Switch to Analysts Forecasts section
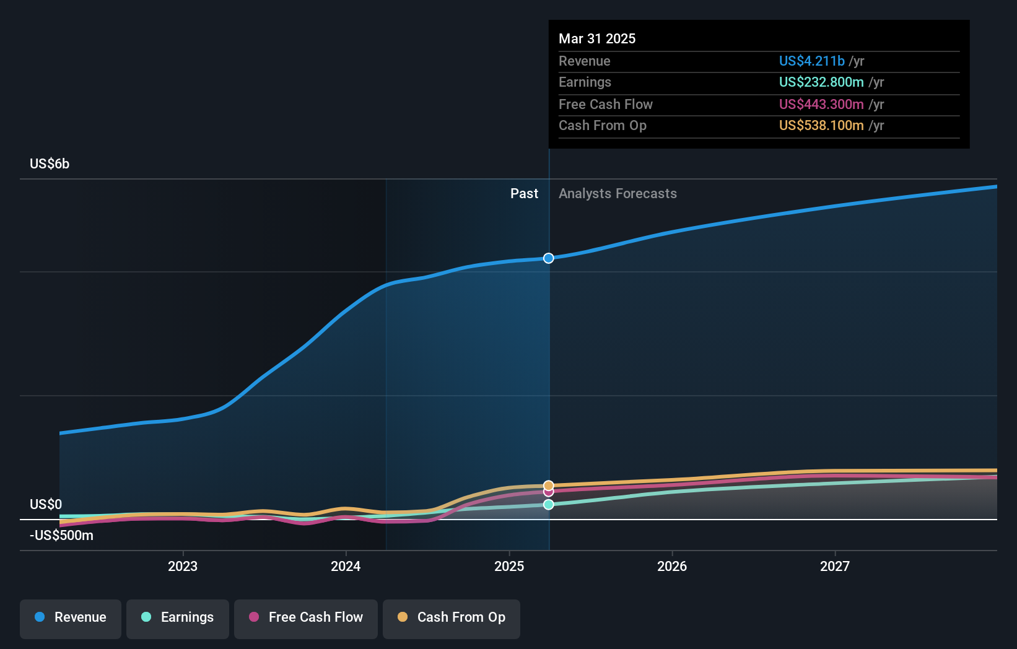 618,193
